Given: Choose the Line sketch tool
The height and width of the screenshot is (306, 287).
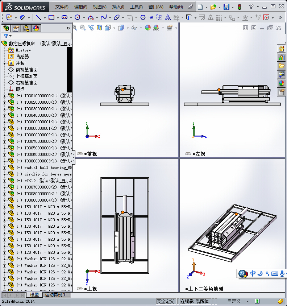Looking at the screenshot, I should (38, 17).
